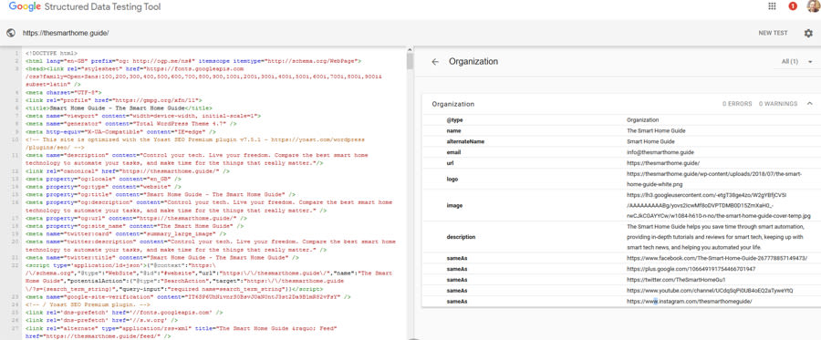The height and width of the screenshot is (340, 821).
Task: Open the user account avatar
Action: [x=815, y=6]
